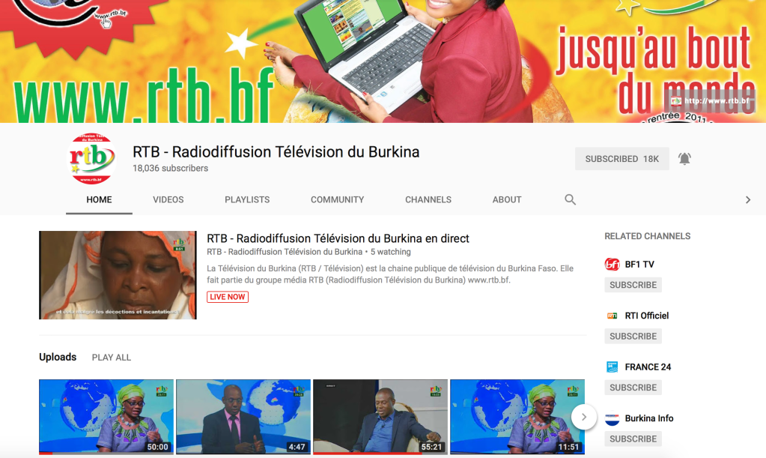766x458 pixels.
Task: Open the COMMUNITY tab
Action: click(337, 199)
